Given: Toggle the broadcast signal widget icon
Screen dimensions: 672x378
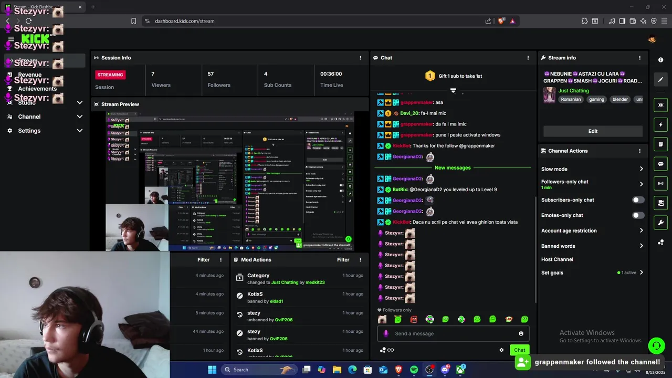Looking at the screenshot, I should (661, 183).
